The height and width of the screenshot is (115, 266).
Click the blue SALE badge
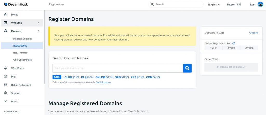pos(57,77)
